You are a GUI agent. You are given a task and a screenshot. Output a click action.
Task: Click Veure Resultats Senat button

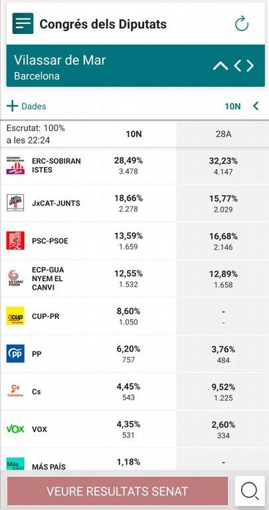click(x=118, y=491)
